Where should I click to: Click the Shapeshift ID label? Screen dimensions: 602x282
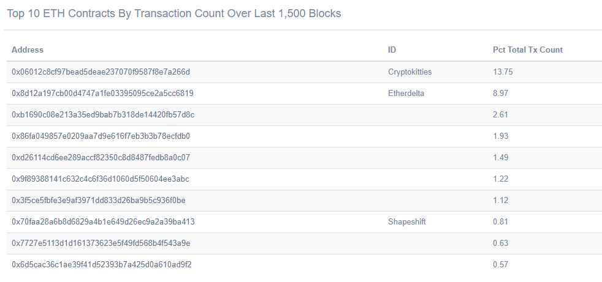pyautogui.click(x=407, y=222)
